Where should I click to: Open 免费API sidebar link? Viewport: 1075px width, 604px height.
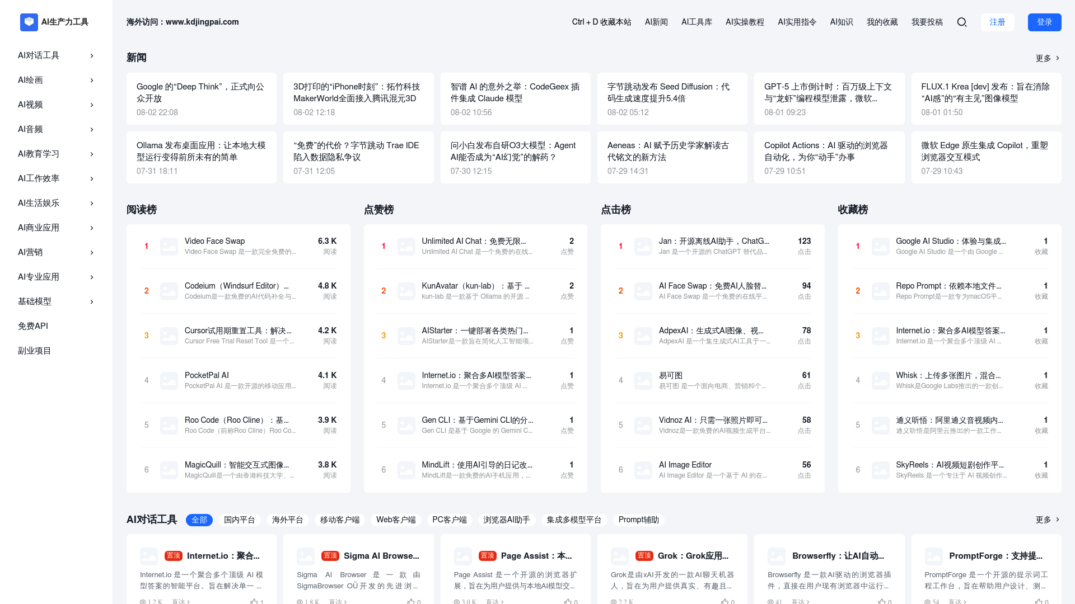tap(33, 326)
